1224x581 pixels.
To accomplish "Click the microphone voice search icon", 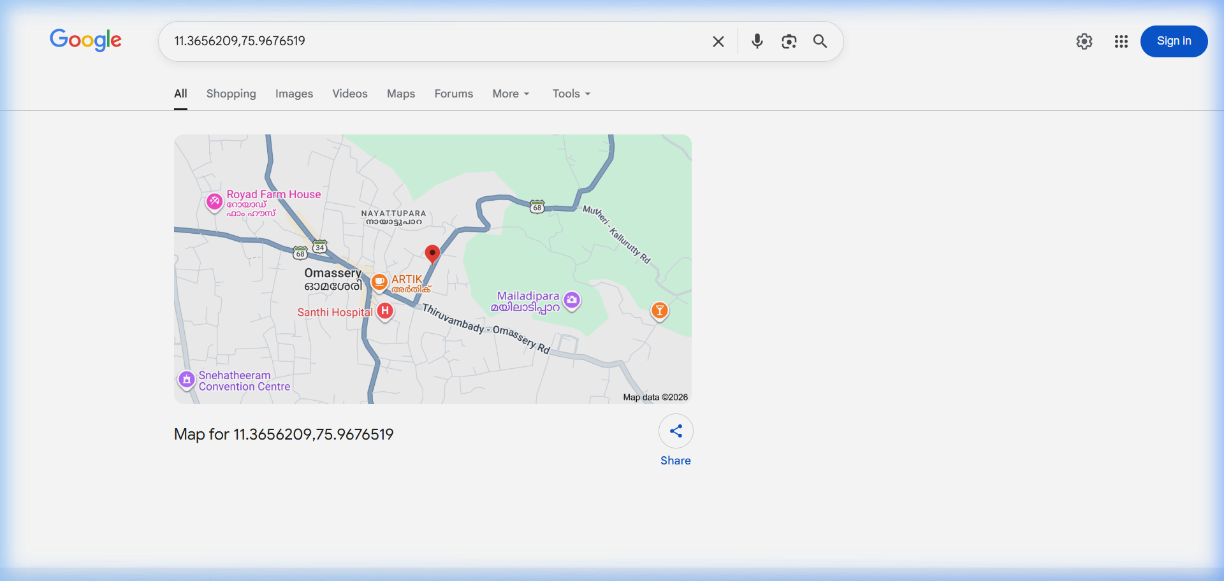I will 757,41.
